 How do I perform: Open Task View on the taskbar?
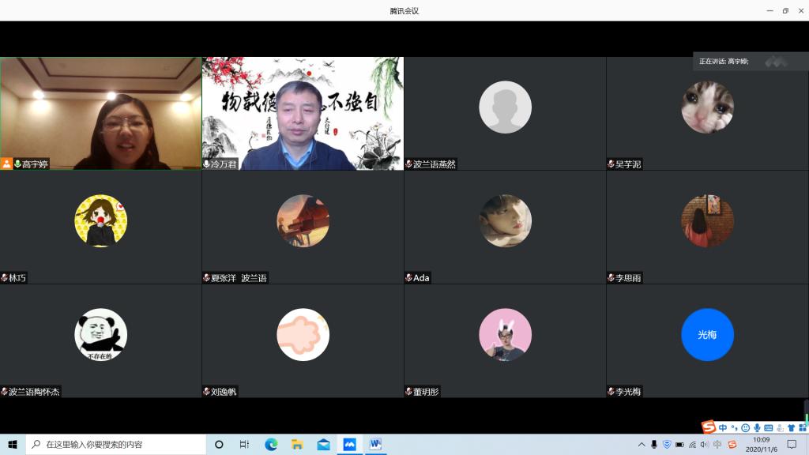click(245, 444)
